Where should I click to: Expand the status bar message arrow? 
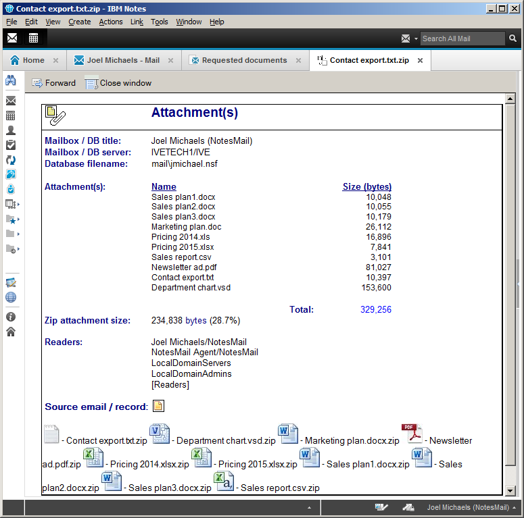(310, 507)
